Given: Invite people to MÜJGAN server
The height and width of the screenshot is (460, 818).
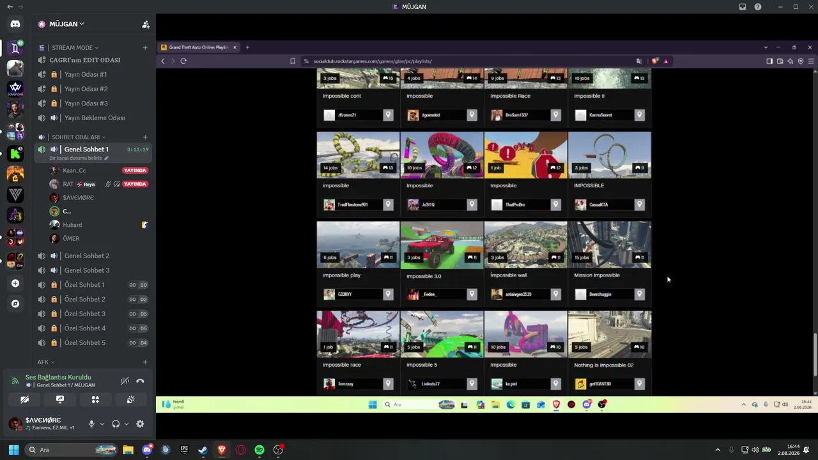Looking at the screenshot, I should click(x=146, y=24).
